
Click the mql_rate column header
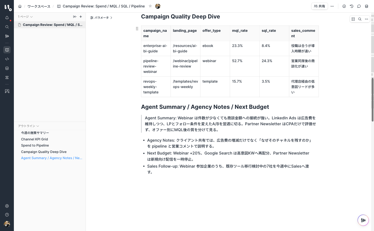[245, 33]
